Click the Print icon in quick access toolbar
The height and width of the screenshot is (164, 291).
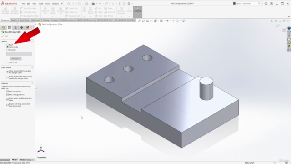pos(93,3)
